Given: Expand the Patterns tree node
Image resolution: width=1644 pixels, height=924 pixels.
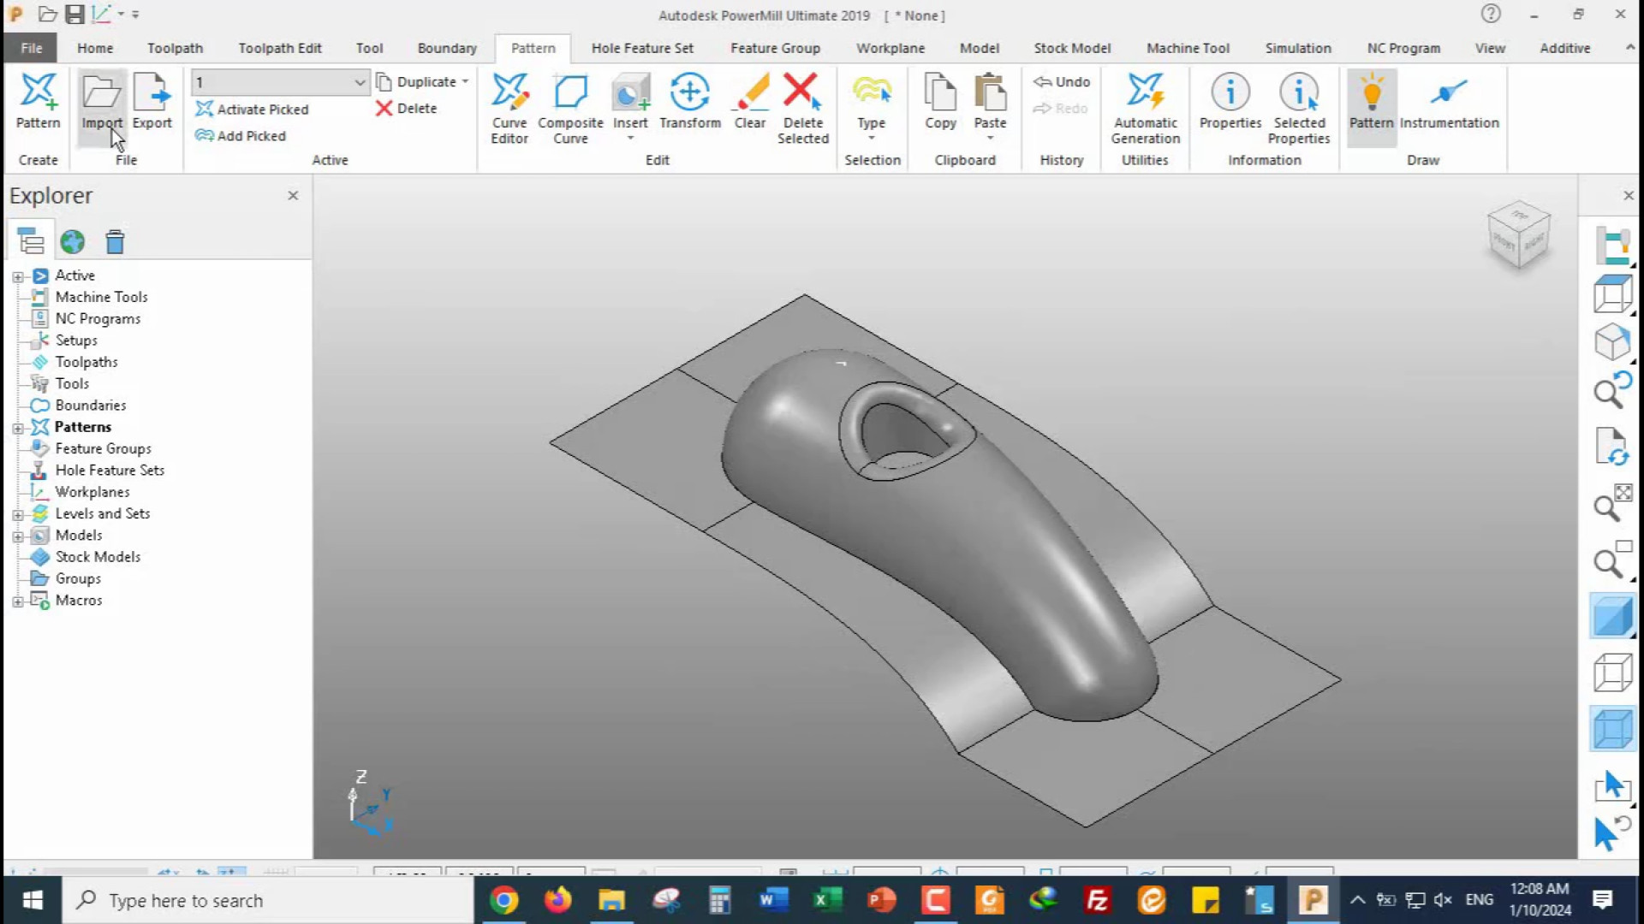Looking at the screenshot, I should (x=17, y=428).
